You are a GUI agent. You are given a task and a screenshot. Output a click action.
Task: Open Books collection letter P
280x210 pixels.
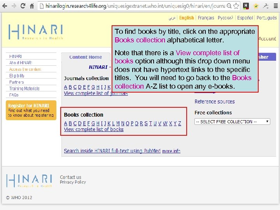click(x=132, y=123)
